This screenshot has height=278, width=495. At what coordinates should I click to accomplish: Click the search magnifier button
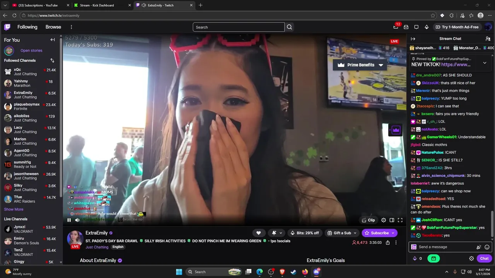[289, 27]
